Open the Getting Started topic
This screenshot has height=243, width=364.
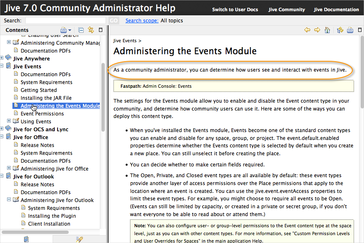tap(39, 90)
